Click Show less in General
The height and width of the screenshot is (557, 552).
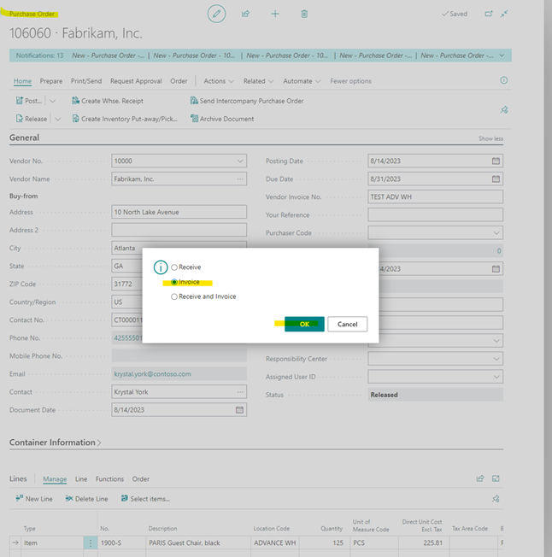490,138
